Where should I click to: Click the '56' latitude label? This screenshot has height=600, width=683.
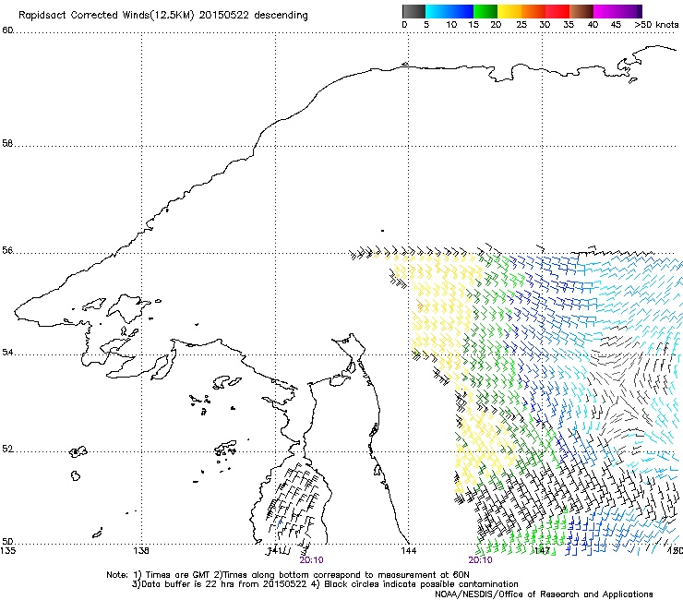point(7,250)
